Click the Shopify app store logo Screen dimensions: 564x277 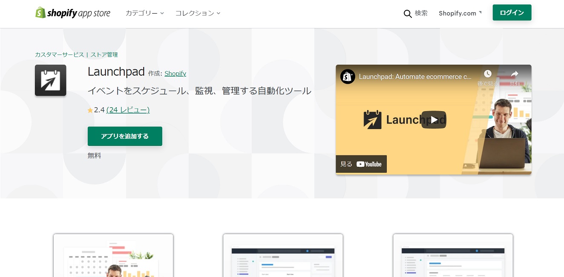[x=73, y=13]
